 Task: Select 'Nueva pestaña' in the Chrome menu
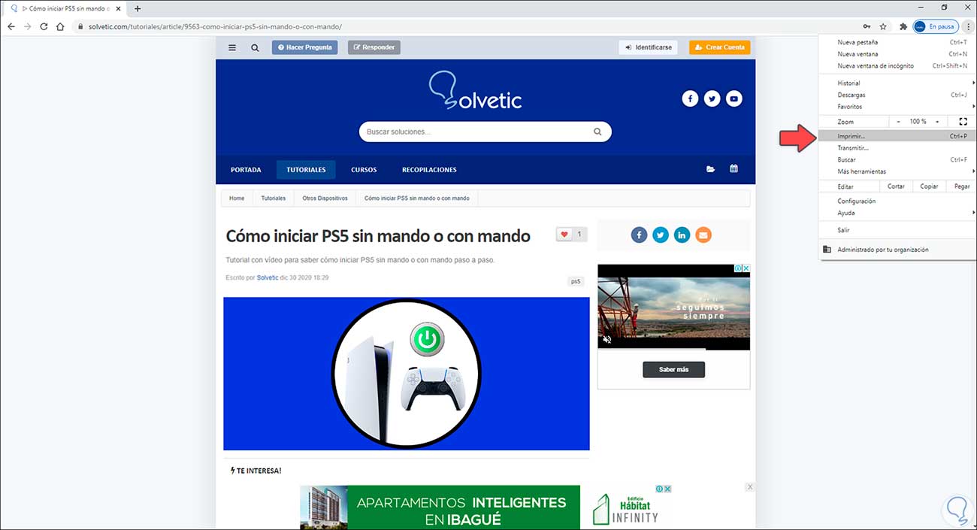coord(897,42)
